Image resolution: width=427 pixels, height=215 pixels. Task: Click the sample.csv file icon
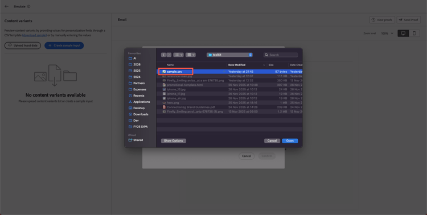[164, 72]
